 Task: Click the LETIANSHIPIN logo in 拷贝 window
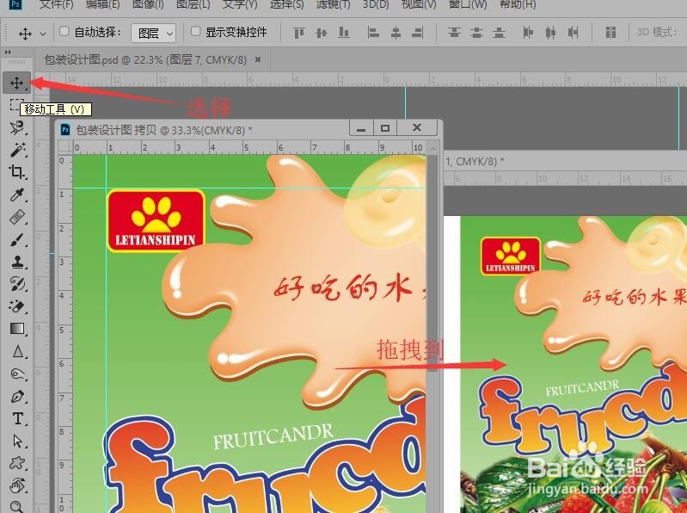[x=156, y=221]
